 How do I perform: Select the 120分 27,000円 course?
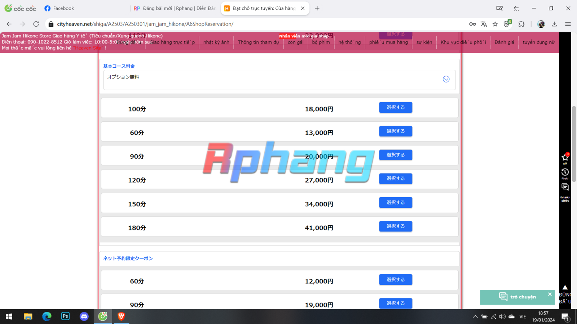tap(396, 179)
